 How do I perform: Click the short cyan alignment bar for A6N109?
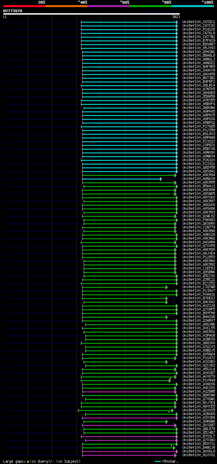pyautogui.click(x=122, y=179)
